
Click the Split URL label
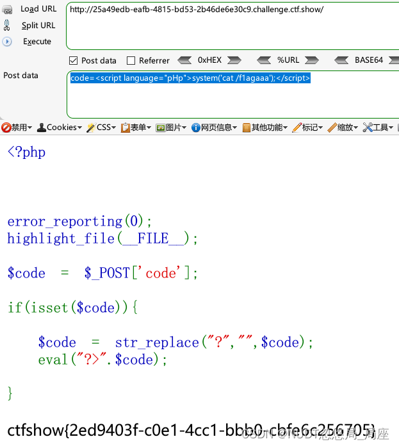38,26
